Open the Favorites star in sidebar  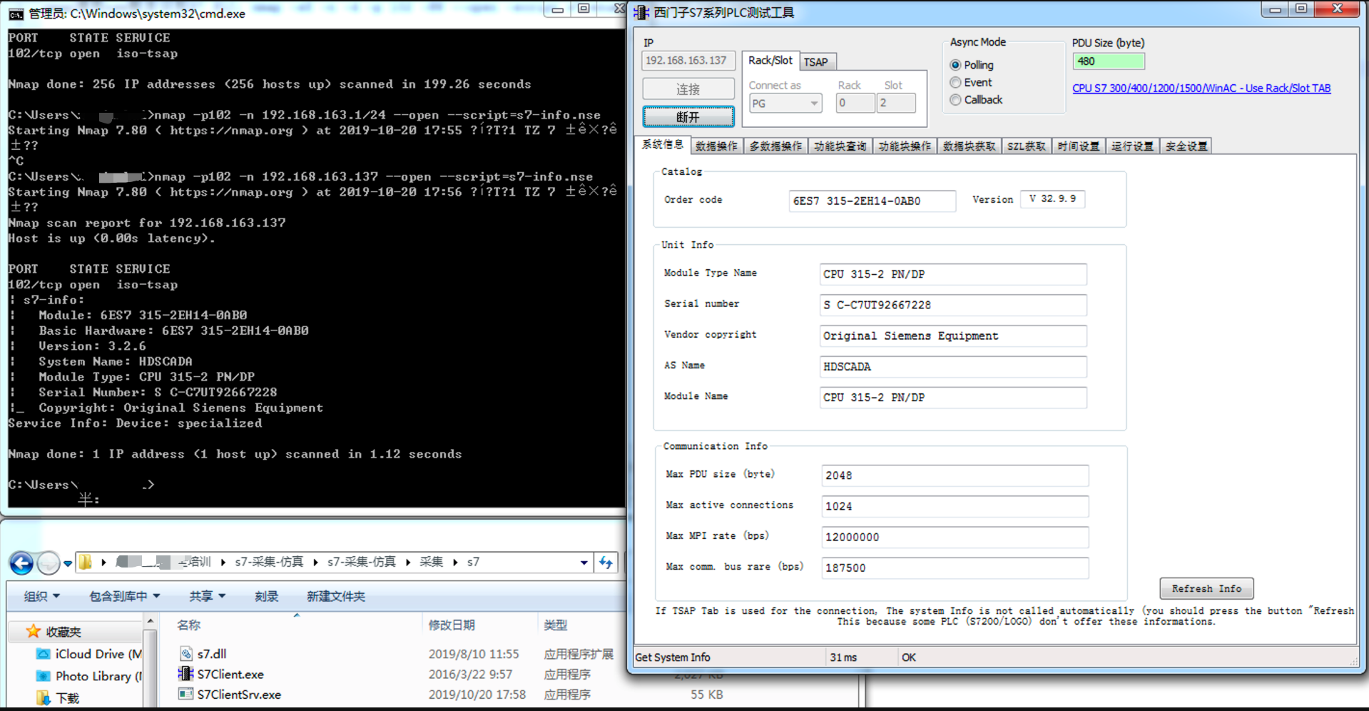click(33, 631)
